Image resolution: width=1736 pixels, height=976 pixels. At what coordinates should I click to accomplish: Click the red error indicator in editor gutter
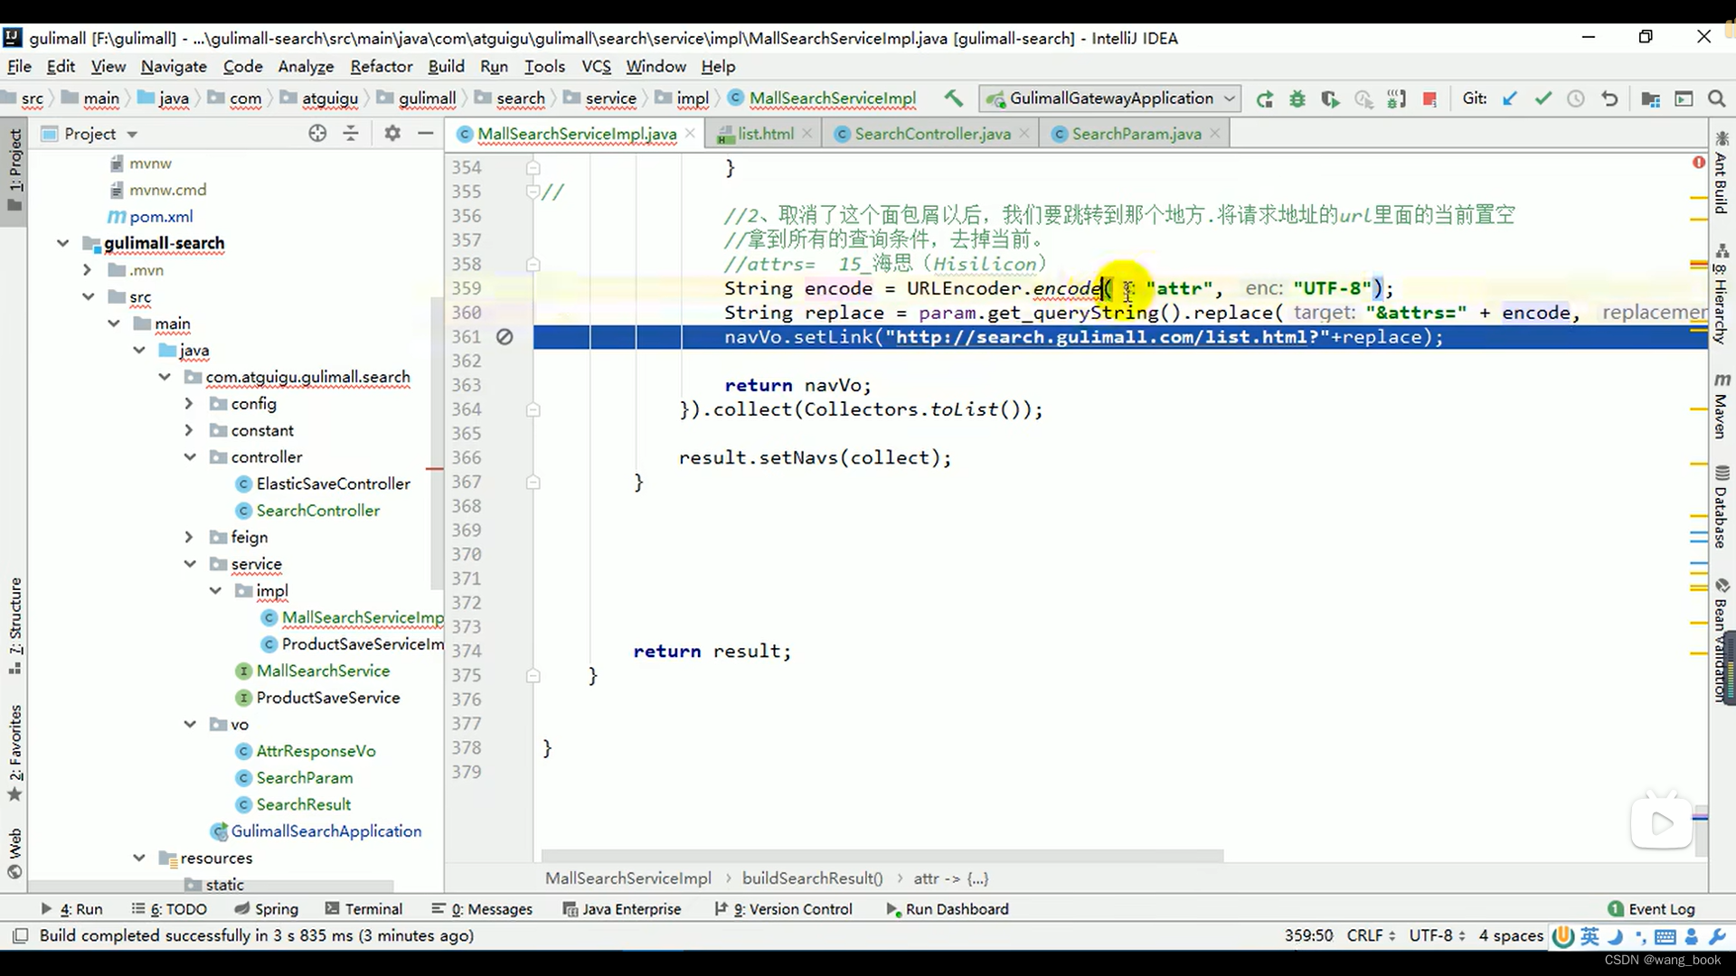pos(1699,163)
